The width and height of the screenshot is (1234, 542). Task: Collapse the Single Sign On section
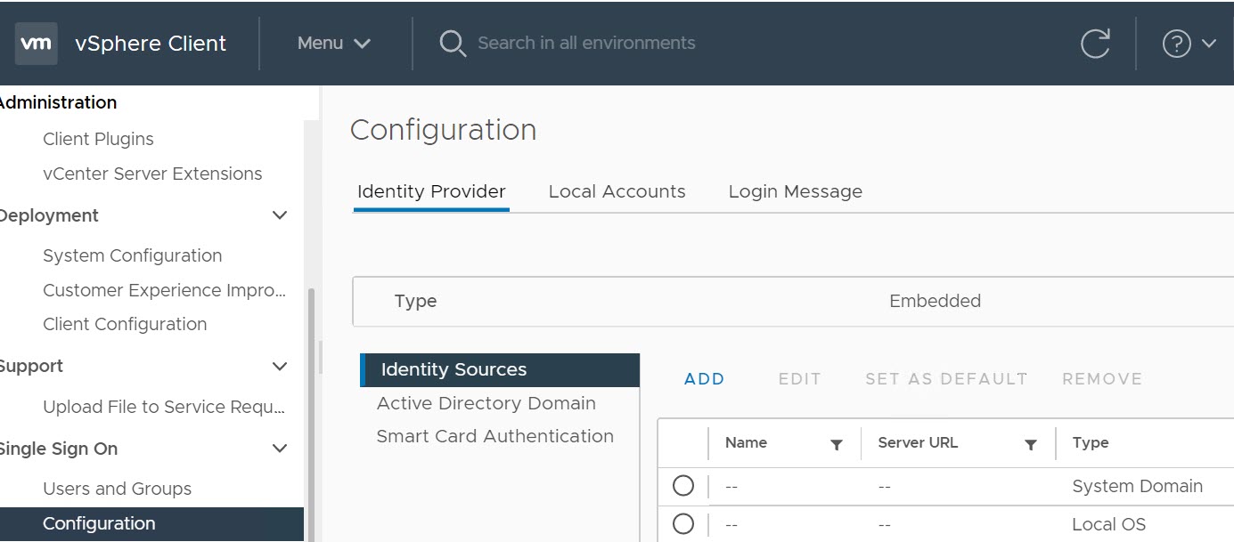pyautogui.click(x=280, y=449)
